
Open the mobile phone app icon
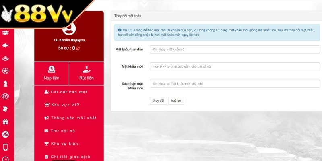5,147
